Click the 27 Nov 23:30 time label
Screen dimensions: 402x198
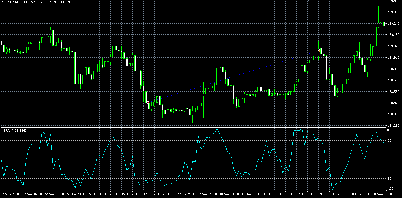tap(207, 194)
